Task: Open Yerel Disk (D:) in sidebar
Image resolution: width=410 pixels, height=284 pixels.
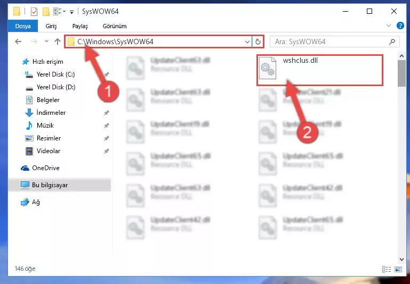Action: point(55,87)
